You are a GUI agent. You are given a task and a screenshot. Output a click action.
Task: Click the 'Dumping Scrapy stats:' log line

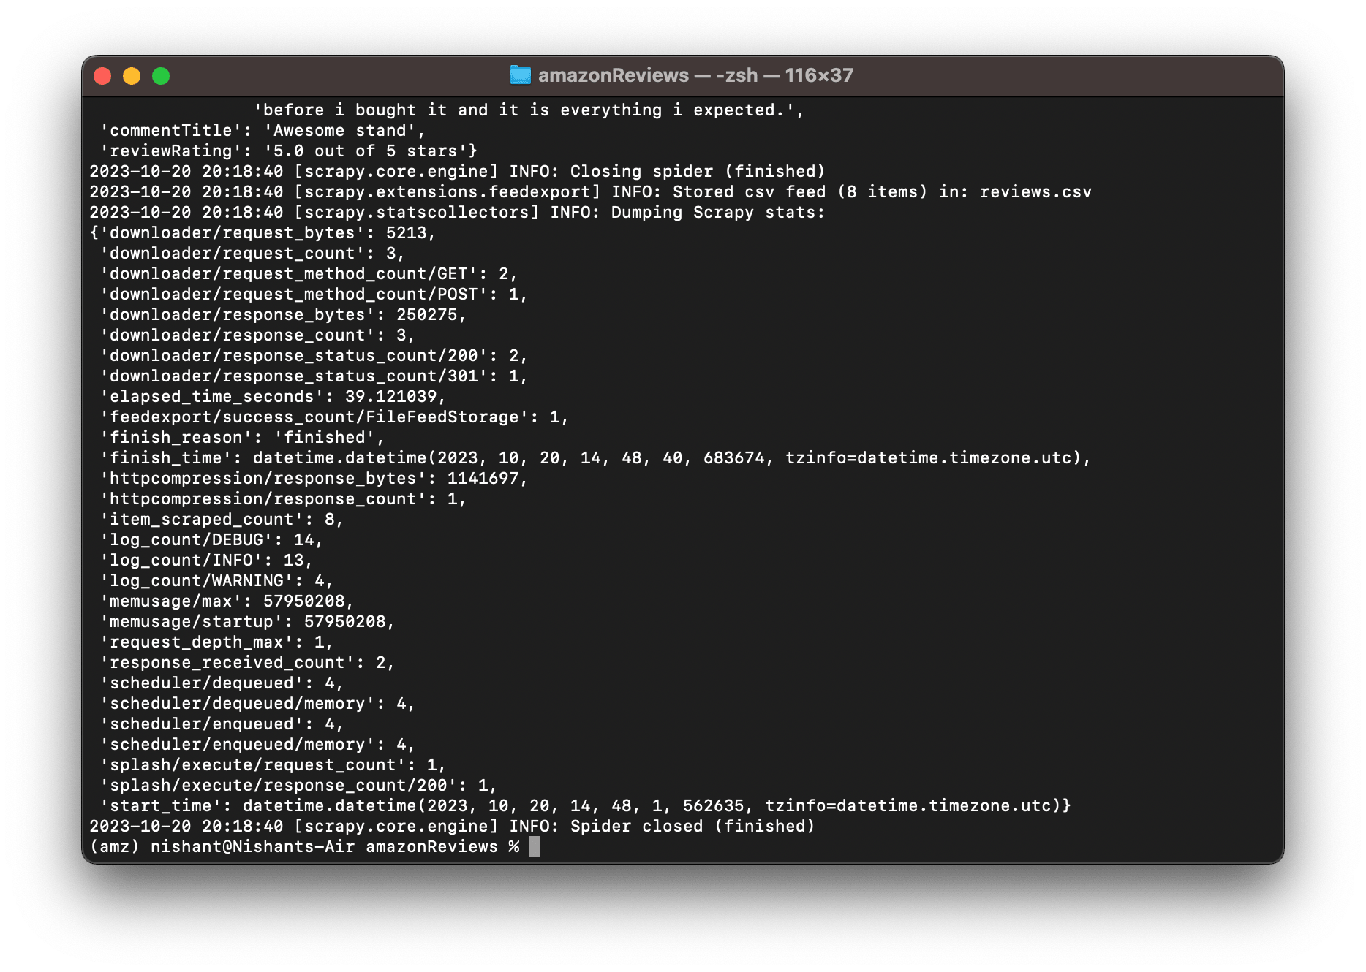coord(457,213)
